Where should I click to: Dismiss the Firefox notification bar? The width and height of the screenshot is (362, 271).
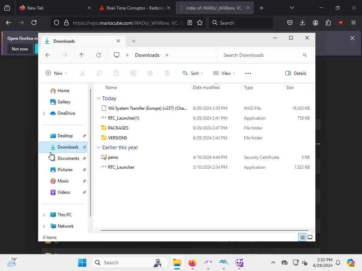click(x=352, y=38)
